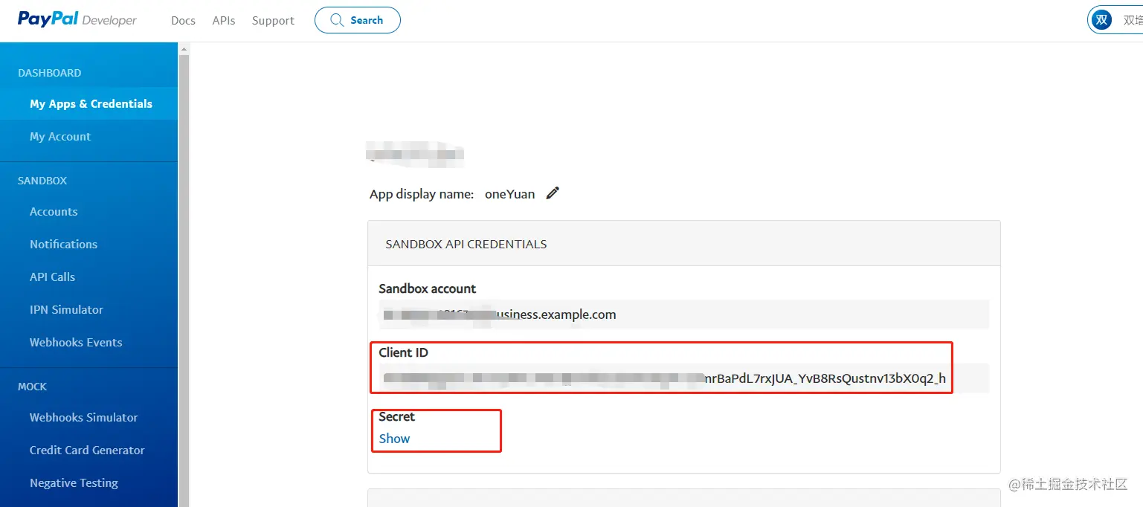Open the user avatar 双 icon
Screen dimensions: 1143x507
pyautogui.click(x=1102, y=20)
